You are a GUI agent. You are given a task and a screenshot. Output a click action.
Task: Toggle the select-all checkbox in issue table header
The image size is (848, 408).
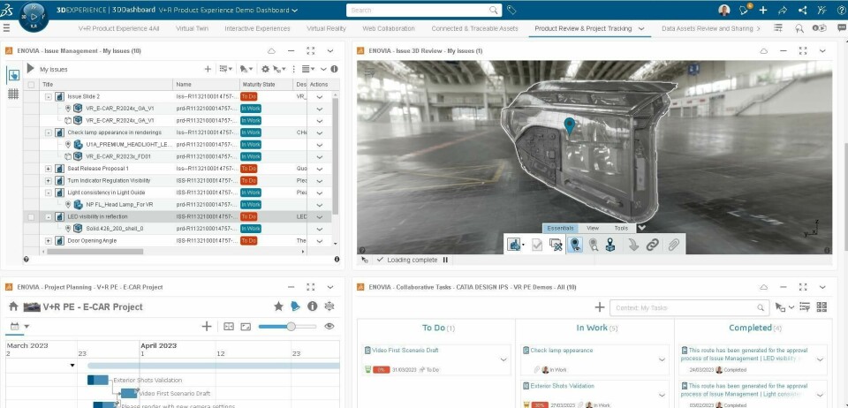pyautogui.click(x=33, y=85)
